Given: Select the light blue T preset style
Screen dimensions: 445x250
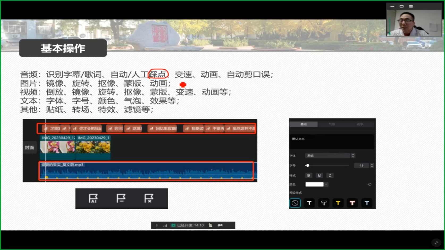Looking at the screenshot, I should tap(367, 203).
